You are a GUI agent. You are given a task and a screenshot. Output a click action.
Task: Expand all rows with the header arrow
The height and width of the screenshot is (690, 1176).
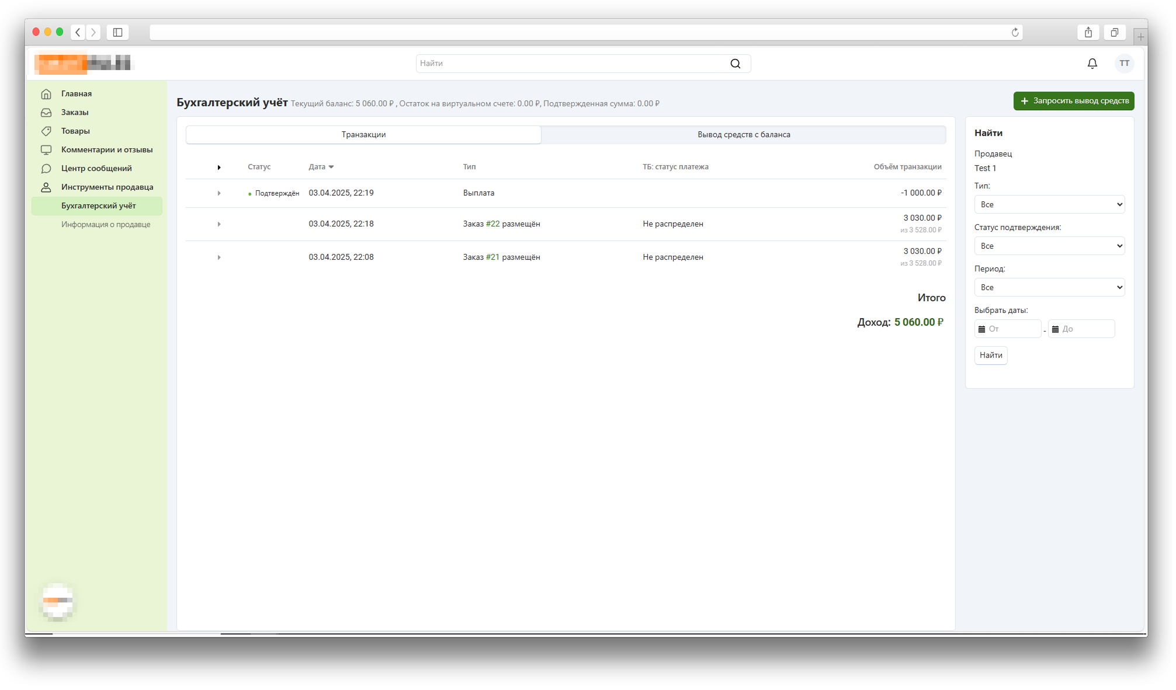click(x=219, y=168)
